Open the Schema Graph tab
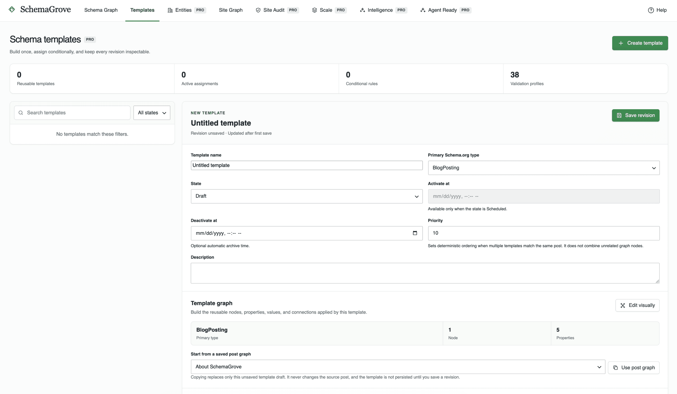This screenshot has width=677, height=394. coord(101,10)
